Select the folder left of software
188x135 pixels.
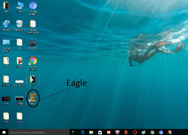point(6,62)
